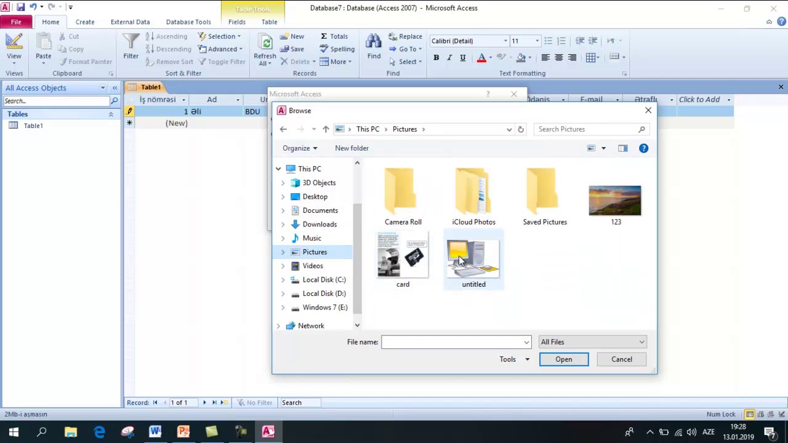Viewport: 788px width, 443px height.
Task: Select 3D Objects in navigation tree
Action: click(319, 183)
